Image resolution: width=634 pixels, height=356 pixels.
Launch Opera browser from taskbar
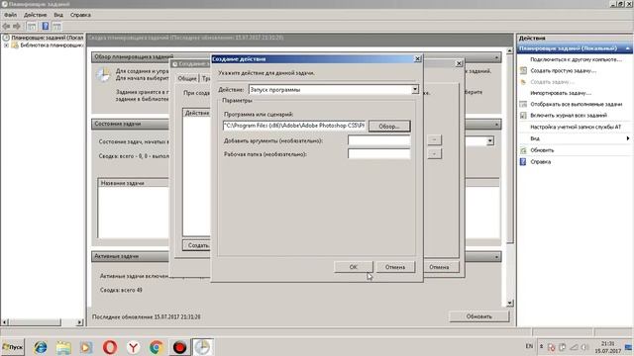pos(110,347)
